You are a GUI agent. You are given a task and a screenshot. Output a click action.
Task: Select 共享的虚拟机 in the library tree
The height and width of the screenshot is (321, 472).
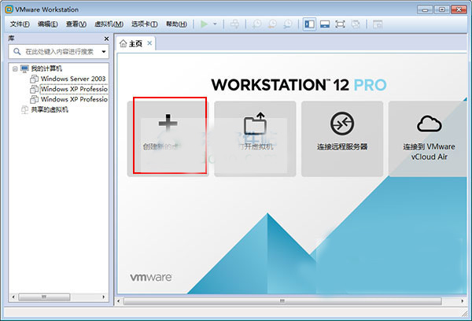pos(44,110)
